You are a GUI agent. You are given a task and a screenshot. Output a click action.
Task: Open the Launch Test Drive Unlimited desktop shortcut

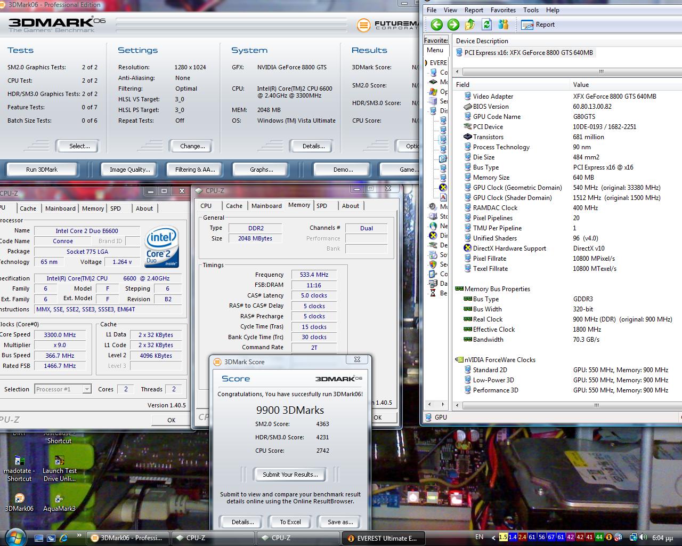[x=60, y=468]
